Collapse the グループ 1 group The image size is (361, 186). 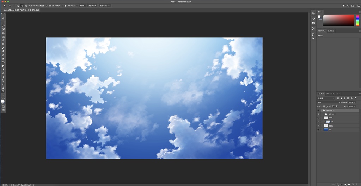(x=322, y=110)
